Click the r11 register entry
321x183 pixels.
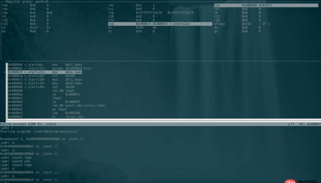[238, 16]
